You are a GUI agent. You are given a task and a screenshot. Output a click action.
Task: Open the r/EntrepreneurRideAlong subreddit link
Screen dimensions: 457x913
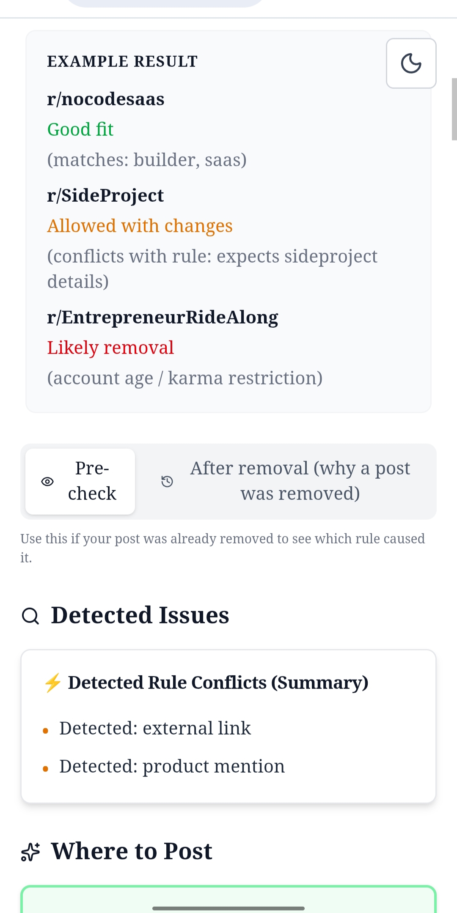(162, 317)
